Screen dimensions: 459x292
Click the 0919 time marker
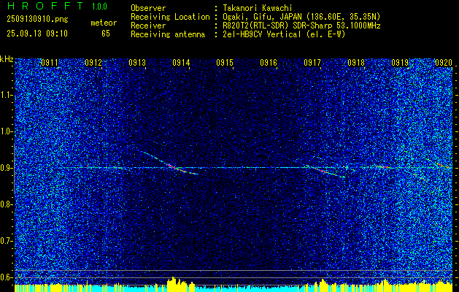(400, 63)
